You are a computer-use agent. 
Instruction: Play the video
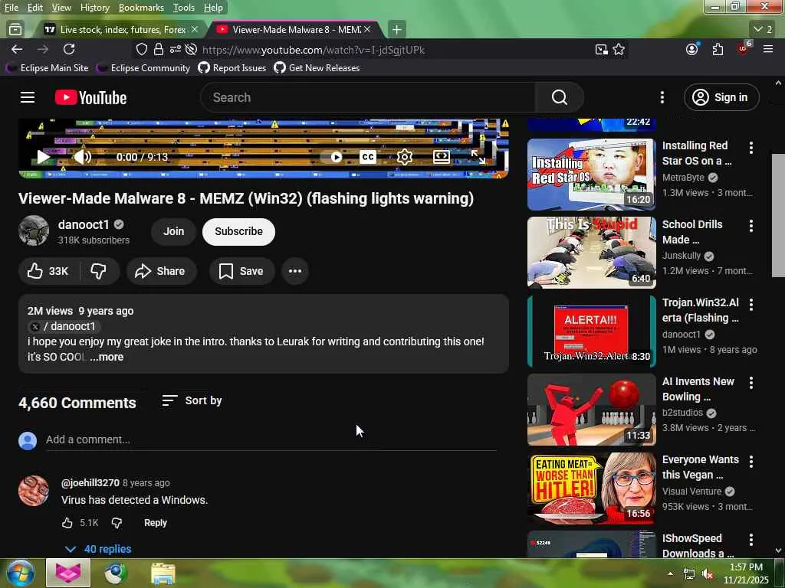pyautogui.click(x=43, y=157)
